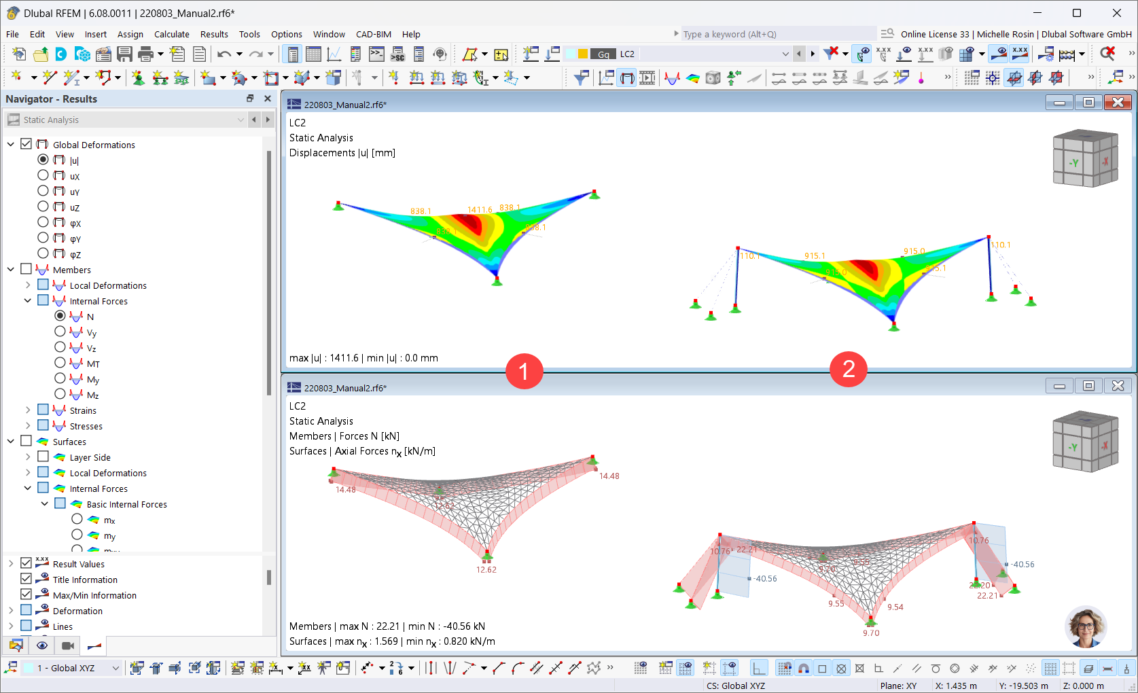Select the uZ deformation radio button
This screenshot has height=693, width=1138.
pyautogui.click(x=43, y=207)
